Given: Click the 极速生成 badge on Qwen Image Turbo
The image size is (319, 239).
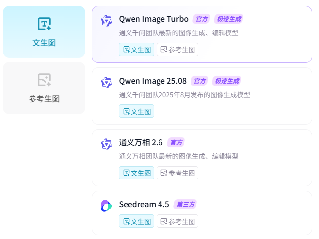Looking at the screenshot, I should point(228,19).
